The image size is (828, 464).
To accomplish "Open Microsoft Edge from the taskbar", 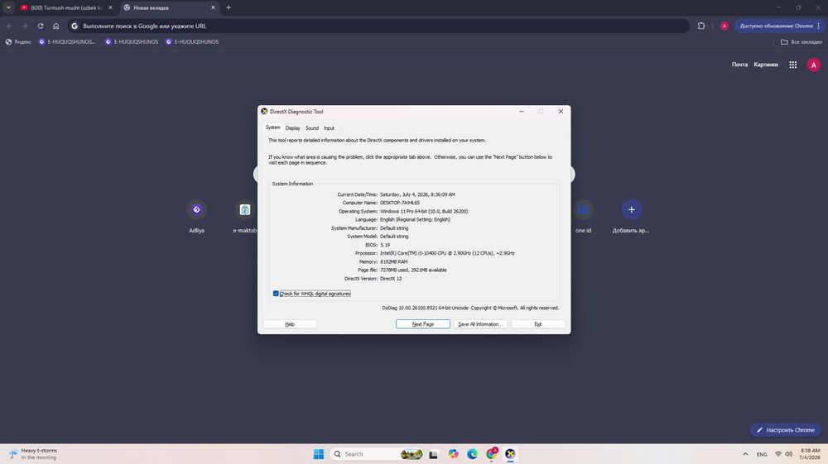I will point(472,454).
